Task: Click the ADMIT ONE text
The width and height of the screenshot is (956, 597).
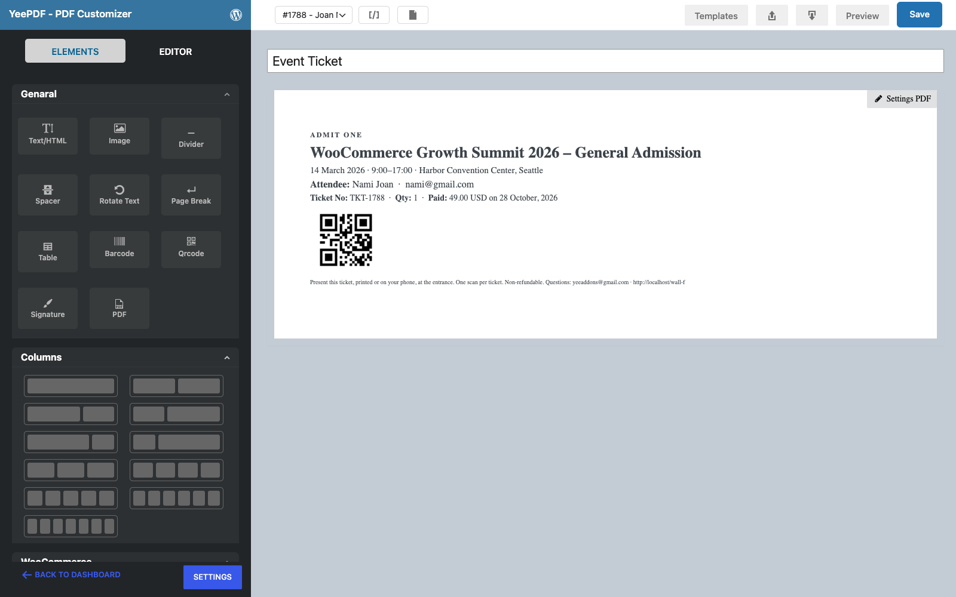Action: tap(336, 135)
